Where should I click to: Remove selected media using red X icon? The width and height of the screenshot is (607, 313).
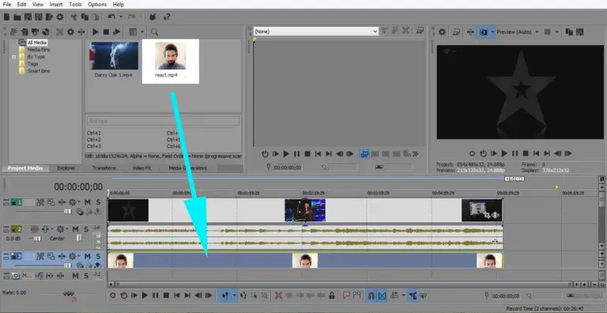[x=59, y=32]
